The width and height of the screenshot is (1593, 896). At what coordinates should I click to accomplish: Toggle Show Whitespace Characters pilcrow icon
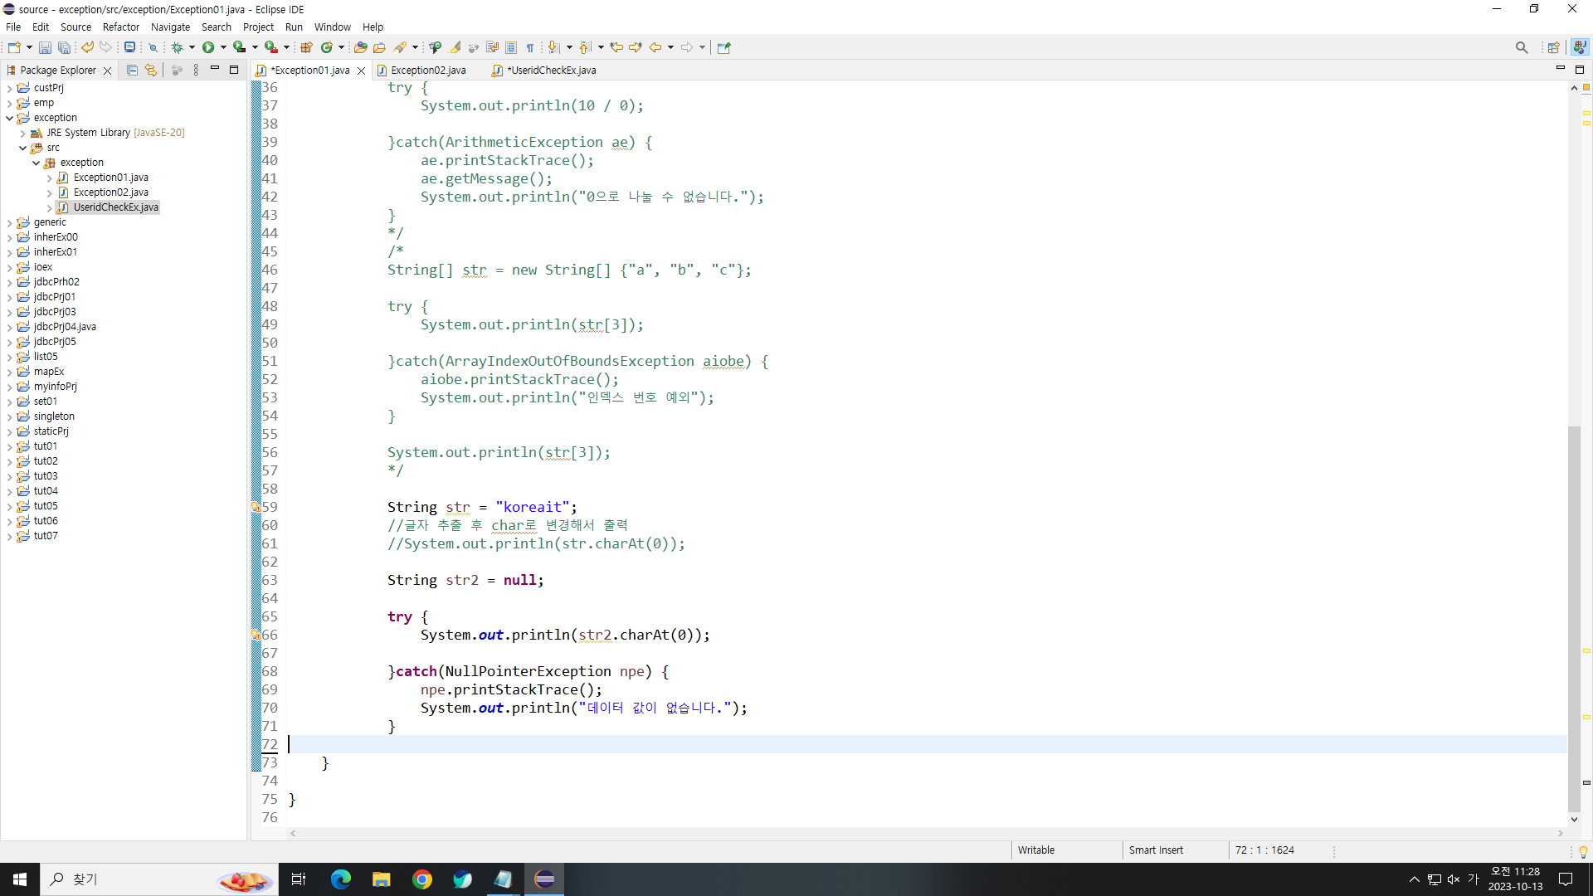tap(530, 47)
